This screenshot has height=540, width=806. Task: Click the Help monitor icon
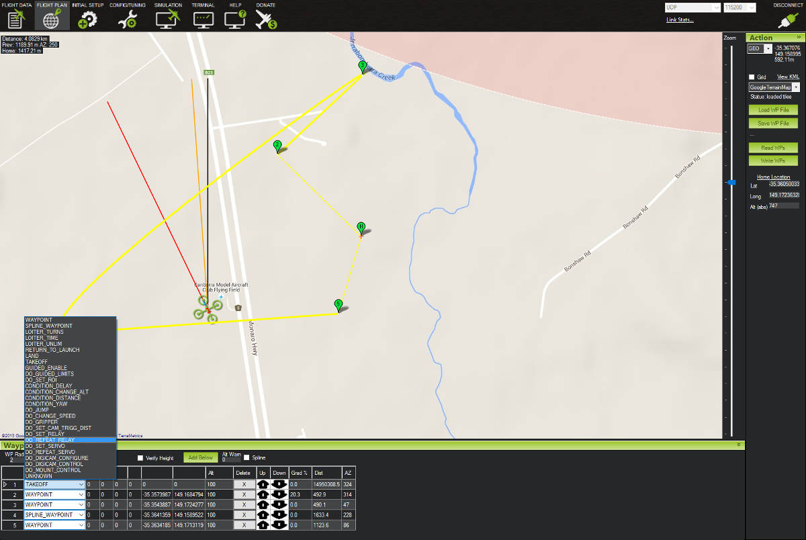[x=235, y=19]
